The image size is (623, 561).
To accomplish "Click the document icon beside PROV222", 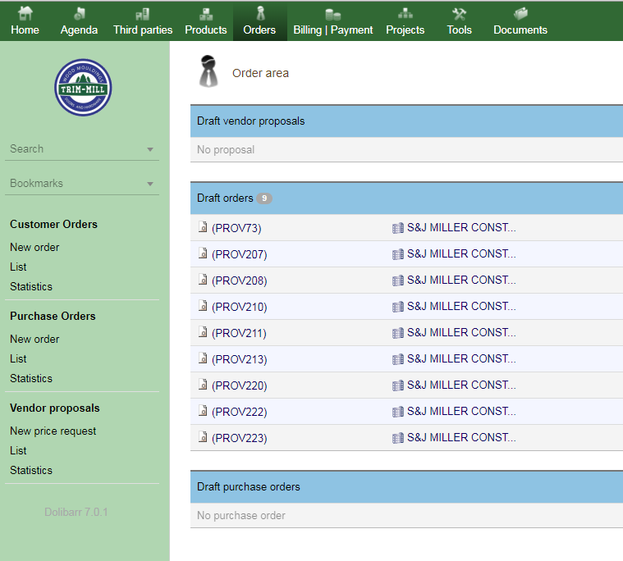I will 203,410.
